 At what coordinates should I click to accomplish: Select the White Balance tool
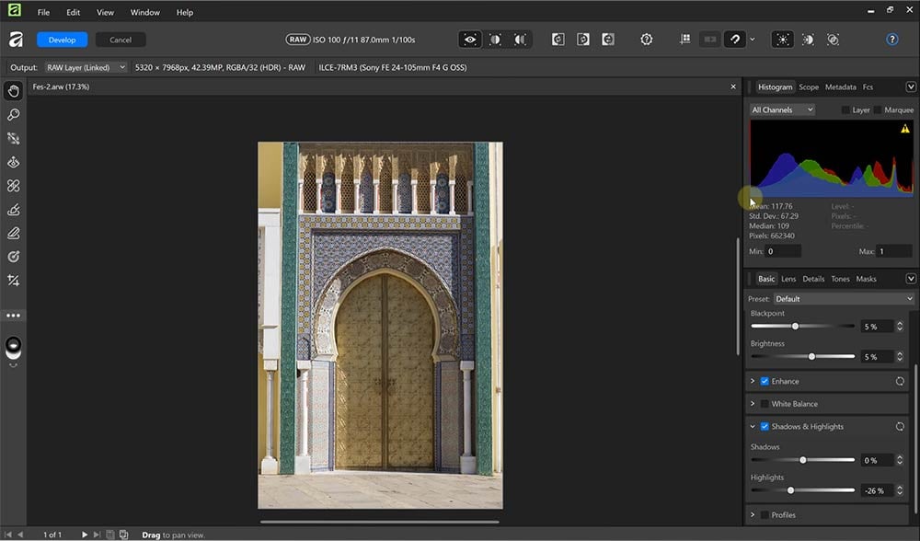(x=13, y=138)
